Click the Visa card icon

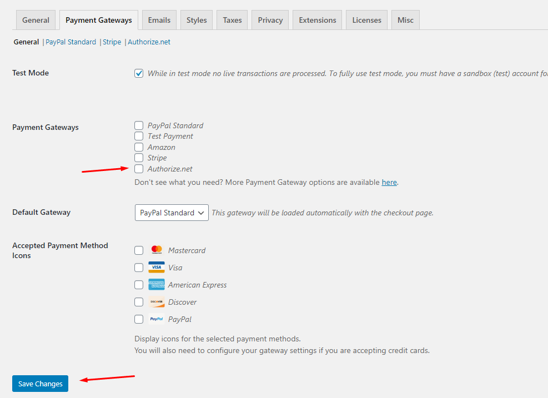pyautogui.click(x=157, y=268)
